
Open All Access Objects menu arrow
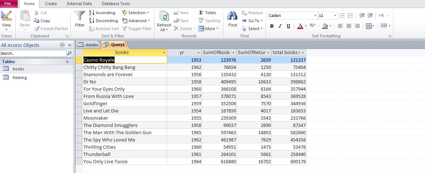pyautogui.click(x=62, y=45)
